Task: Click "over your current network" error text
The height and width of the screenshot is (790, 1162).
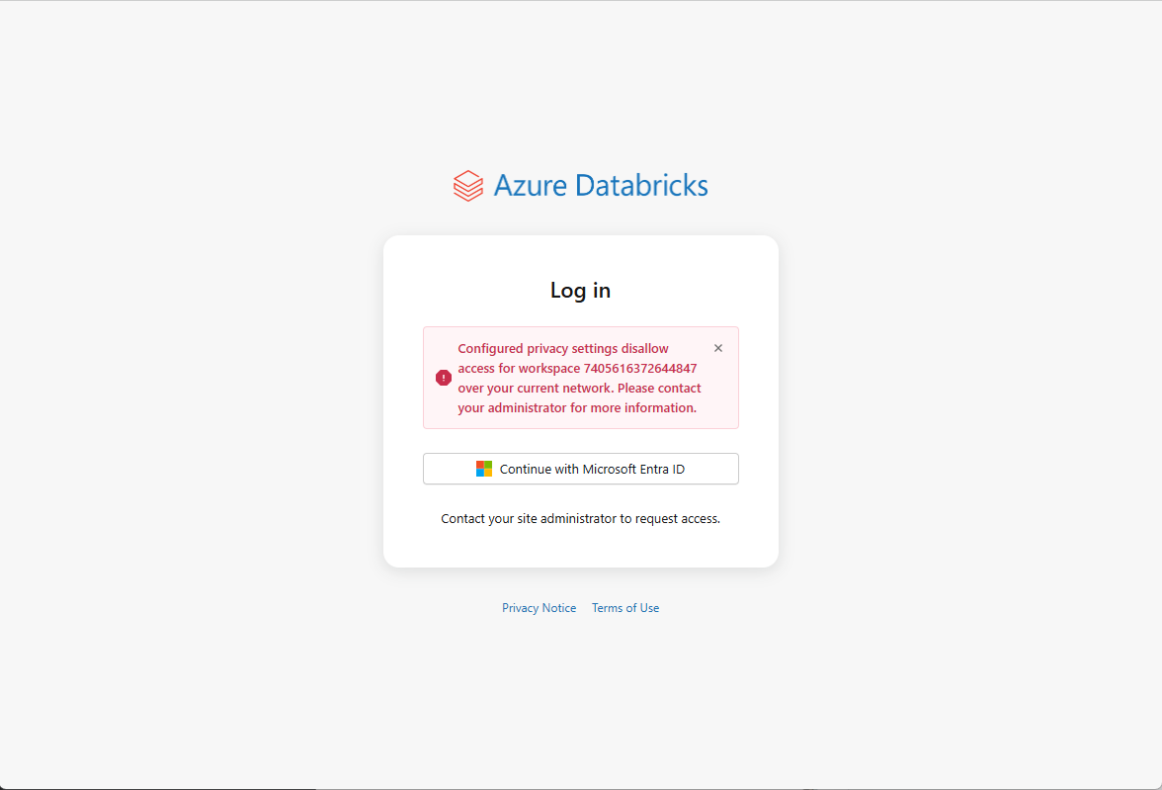Action: point(535,388)
